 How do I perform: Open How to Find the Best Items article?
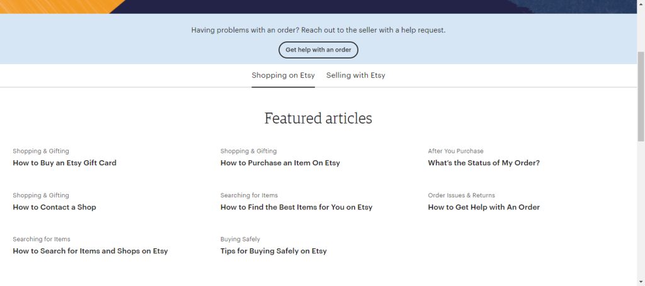[x=296, y=207]
